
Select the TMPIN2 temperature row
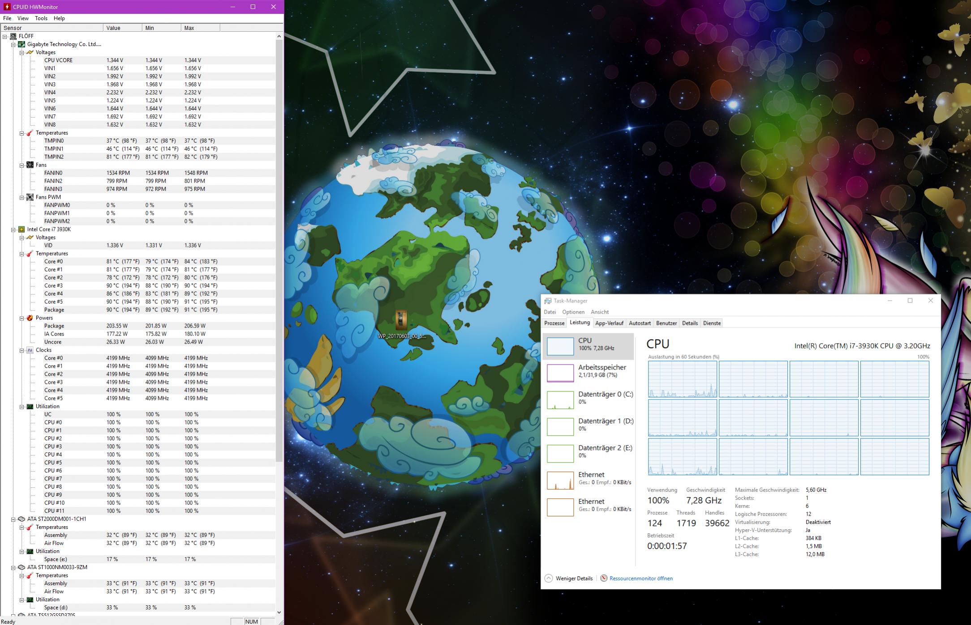click(137, 157)
